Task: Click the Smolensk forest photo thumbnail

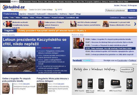Action: pos(42,88)
